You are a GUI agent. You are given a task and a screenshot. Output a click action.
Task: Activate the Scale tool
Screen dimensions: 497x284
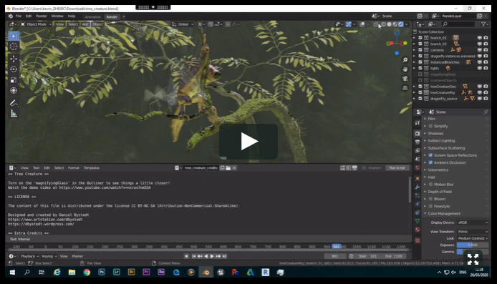14,80
